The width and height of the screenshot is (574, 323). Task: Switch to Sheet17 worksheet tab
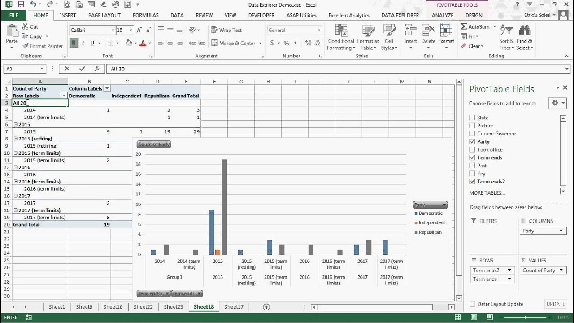point(234,307)
